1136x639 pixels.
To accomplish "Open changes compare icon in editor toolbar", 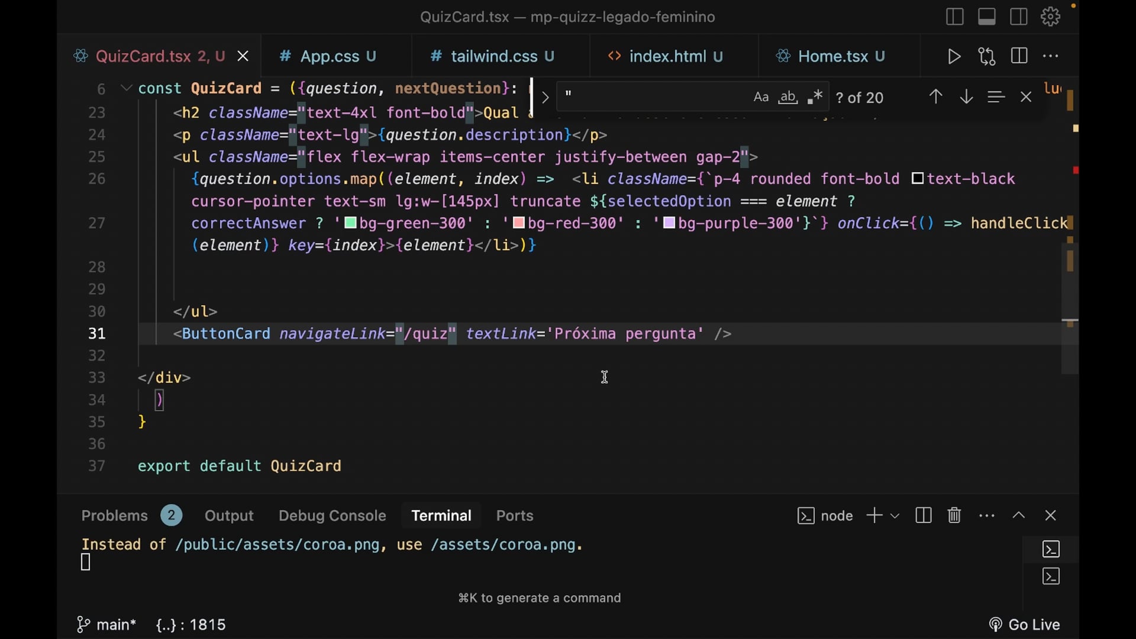I will point(986,56).
